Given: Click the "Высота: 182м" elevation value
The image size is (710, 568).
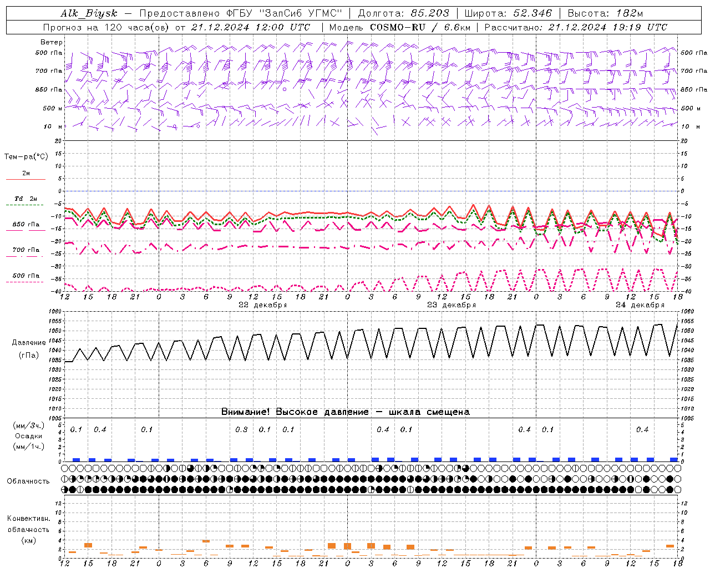Looking at the screenshot, I should click(605, 13).
